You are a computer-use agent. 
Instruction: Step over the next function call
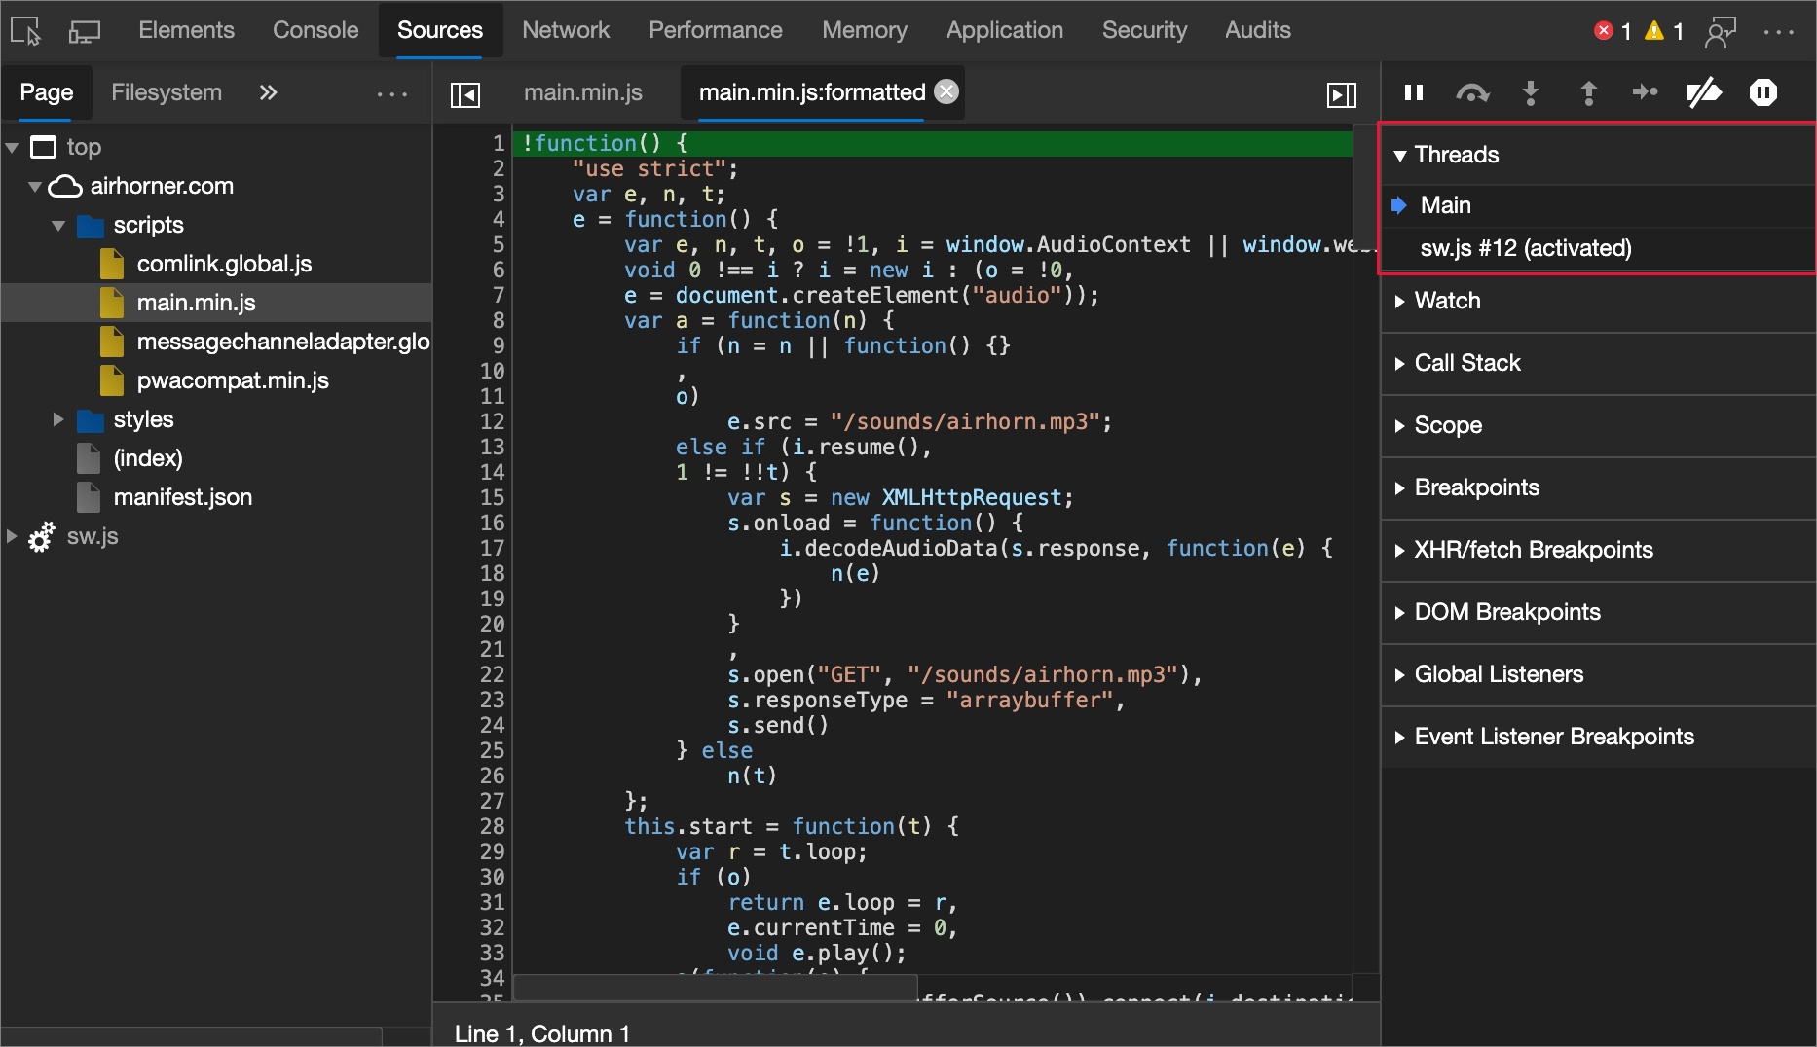tap(1472, 92)
